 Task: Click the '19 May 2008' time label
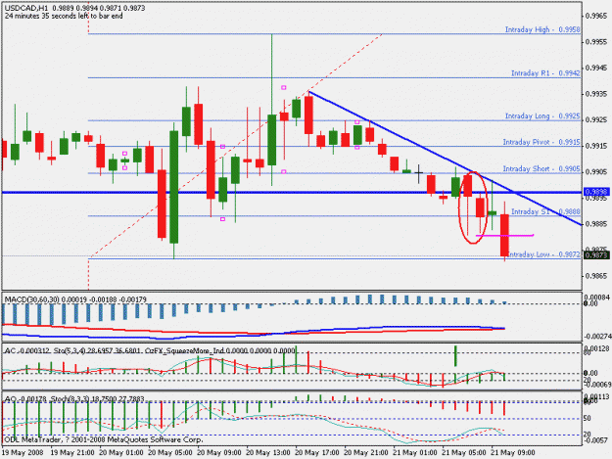coord(23,453)
